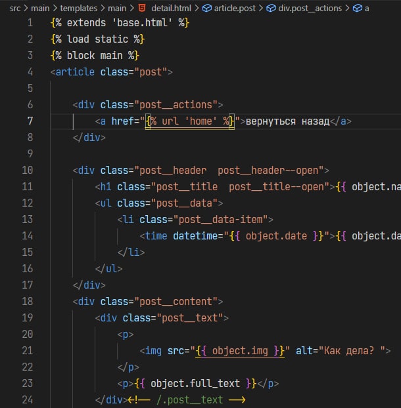Click the '/.post__text' comment on line 24
Viewport: 401px width, 408px height.
[x=189, y=400]
